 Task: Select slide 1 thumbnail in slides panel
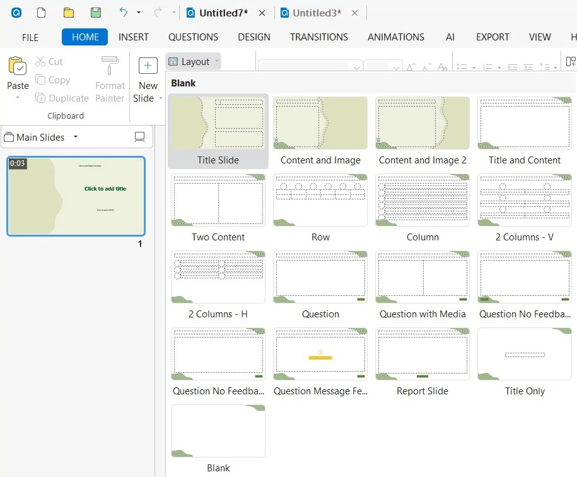click(76, 196)
